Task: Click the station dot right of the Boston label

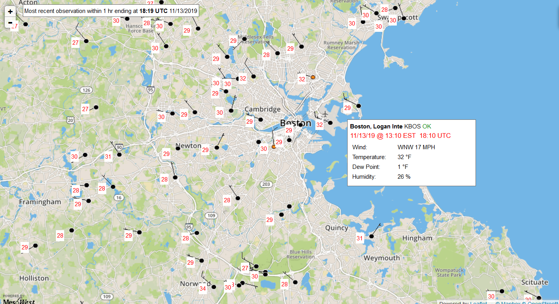Action: click(x=300, y=125)
